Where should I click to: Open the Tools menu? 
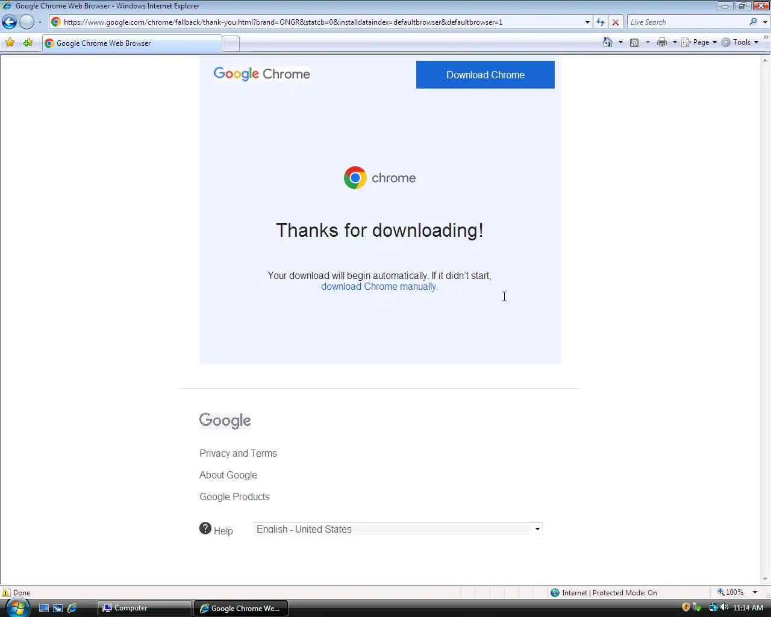coord(740,42)
